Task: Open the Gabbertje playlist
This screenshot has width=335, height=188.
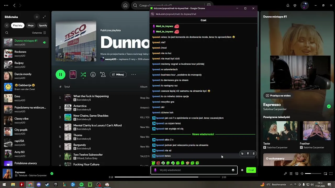Action: click(26, 87)
